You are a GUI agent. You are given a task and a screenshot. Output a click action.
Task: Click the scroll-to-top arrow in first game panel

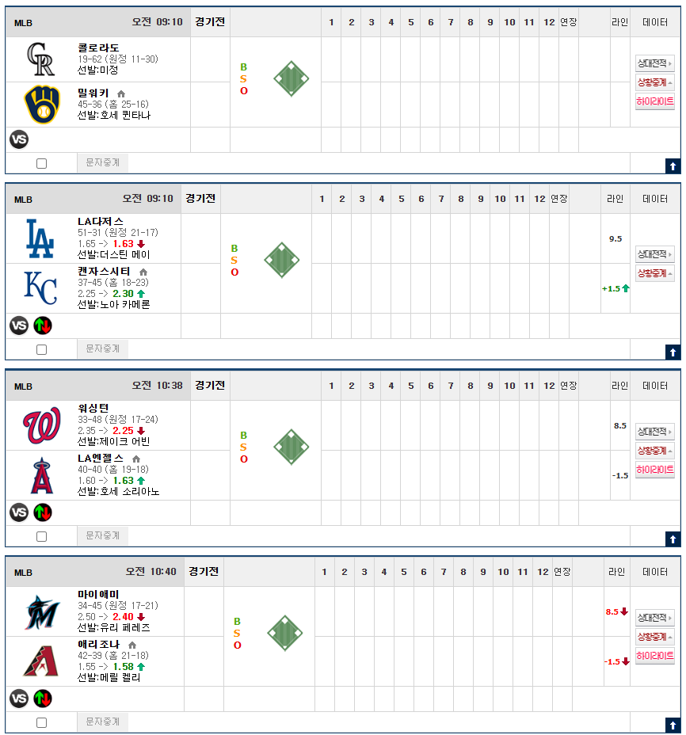tap(673, 166)
